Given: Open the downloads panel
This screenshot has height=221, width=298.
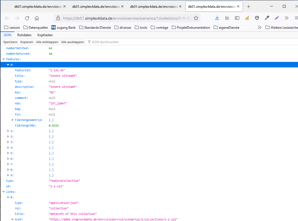Looking at the screenshot, I should (x=217, y=18).
